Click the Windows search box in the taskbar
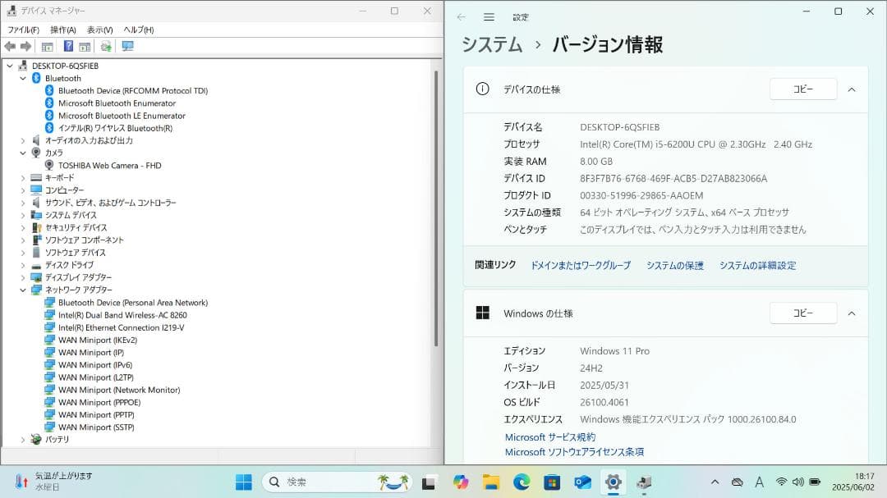 click(x=337, y=482)
